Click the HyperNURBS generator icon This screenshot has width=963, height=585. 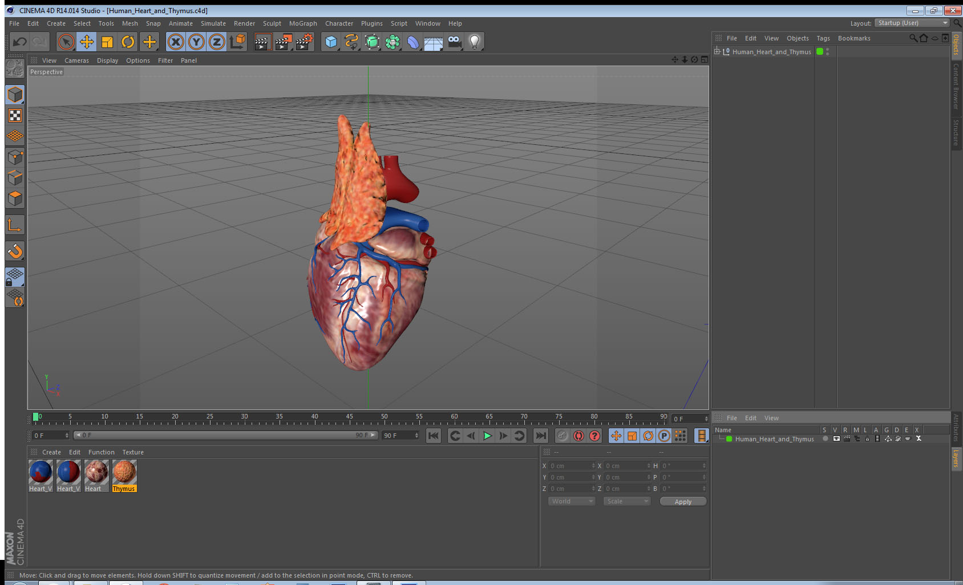pos(372,42)
